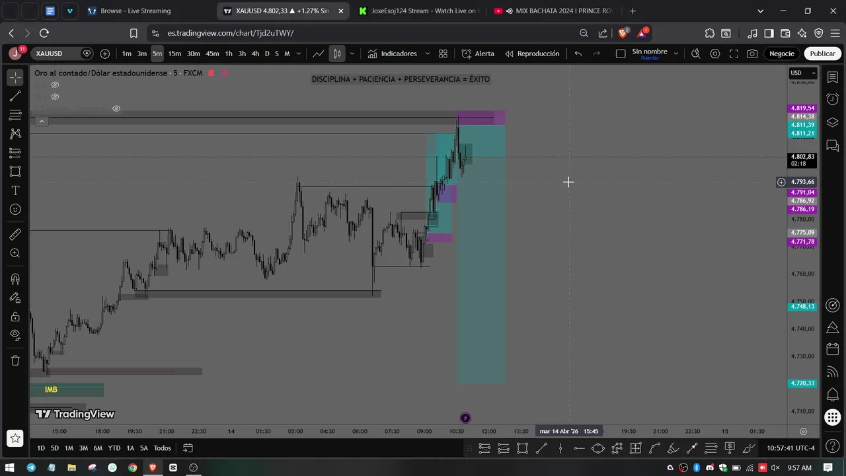The height and width of the screenshot is (476, 846).
Task: Toggle stay in drawing mode
Action: coord(15,297)
